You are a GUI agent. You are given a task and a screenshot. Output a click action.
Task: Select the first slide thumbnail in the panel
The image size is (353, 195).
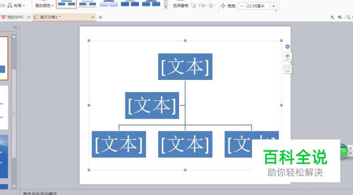4,59
